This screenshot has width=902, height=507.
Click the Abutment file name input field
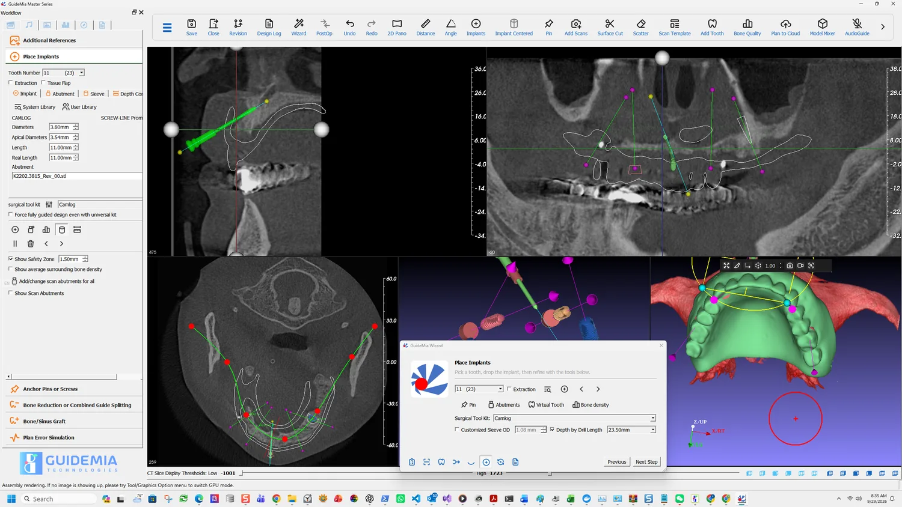point(77,176)
